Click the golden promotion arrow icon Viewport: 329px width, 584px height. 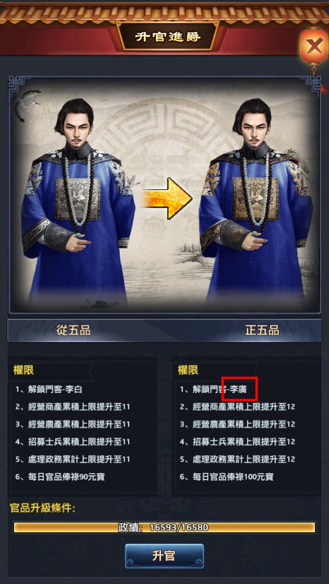(168, 198)
